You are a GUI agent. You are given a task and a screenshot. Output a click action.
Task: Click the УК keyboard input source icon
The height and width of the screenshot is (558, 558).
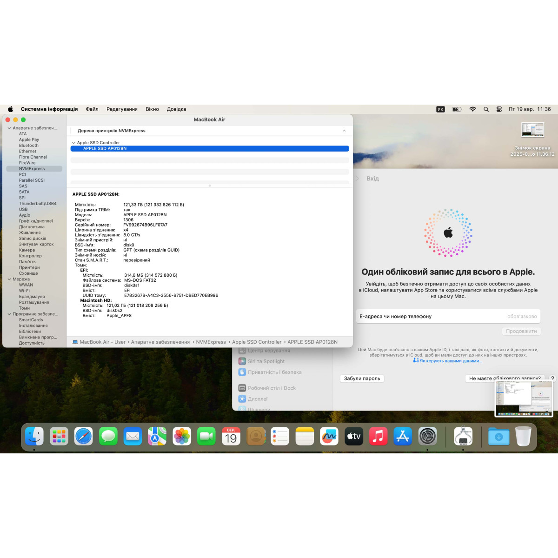point(440,109)
